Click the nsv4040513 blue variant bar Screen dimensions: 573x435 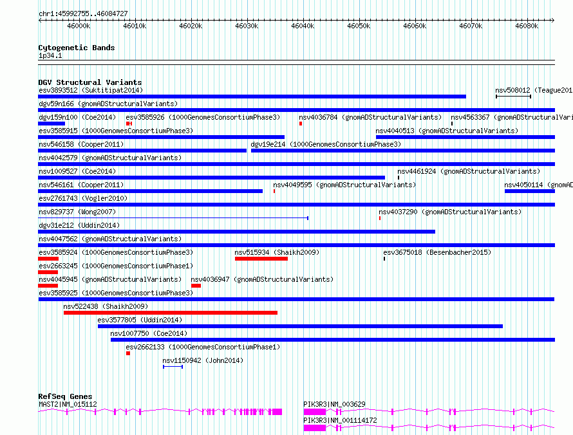point(465,137)
